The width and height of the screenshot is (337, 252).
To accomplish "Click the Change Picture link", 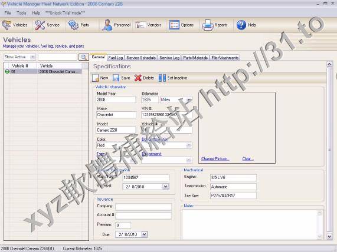I will click(x=215, y=159).
